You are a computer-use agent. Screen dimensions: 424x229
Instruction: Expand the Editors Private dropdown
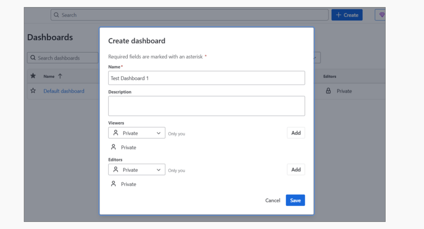coord(136,170)
